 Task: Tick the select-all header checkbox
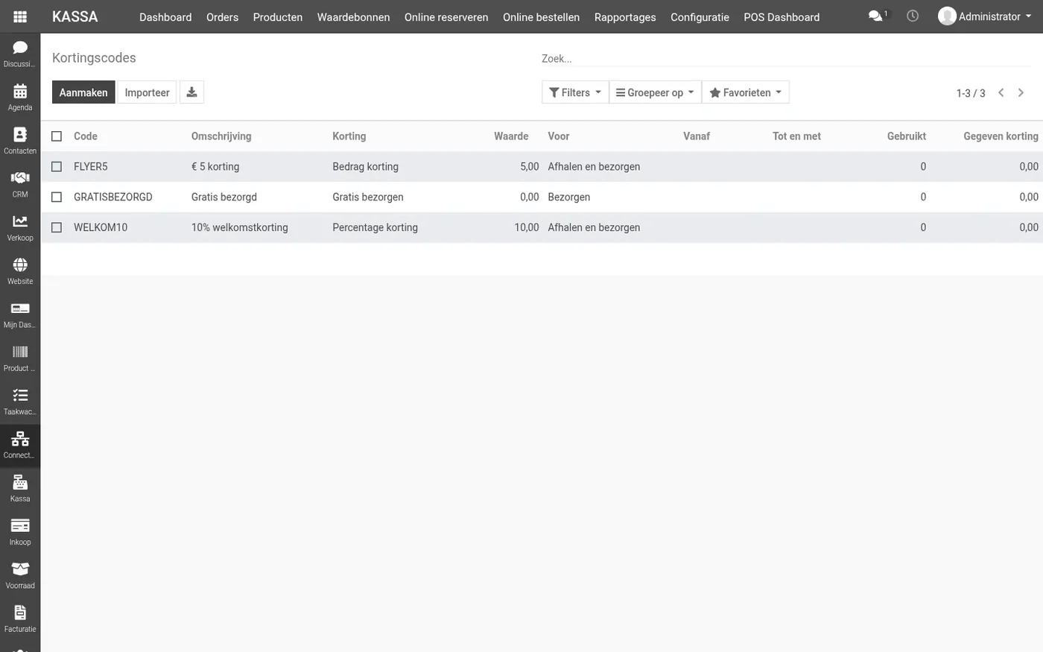57,136
